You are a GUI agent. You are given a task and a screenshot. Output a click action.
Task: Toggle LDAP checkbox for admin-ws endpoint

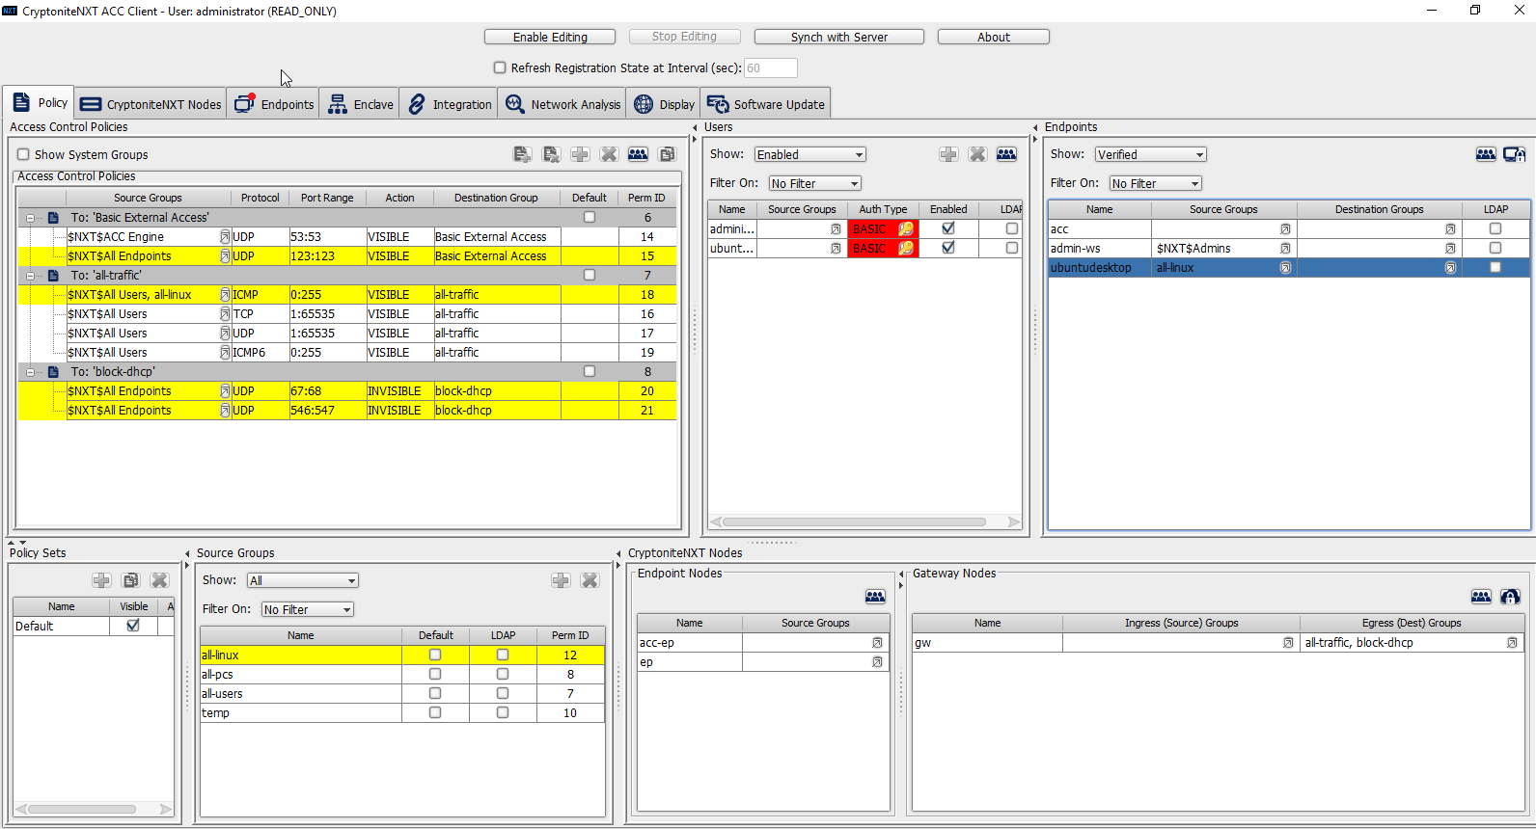click(x=1495, y=248)
